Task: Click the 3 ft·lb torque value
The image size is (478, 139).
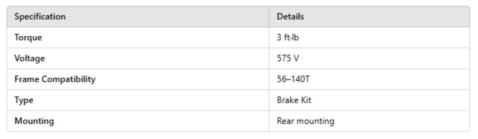Action: coord(288,38)
